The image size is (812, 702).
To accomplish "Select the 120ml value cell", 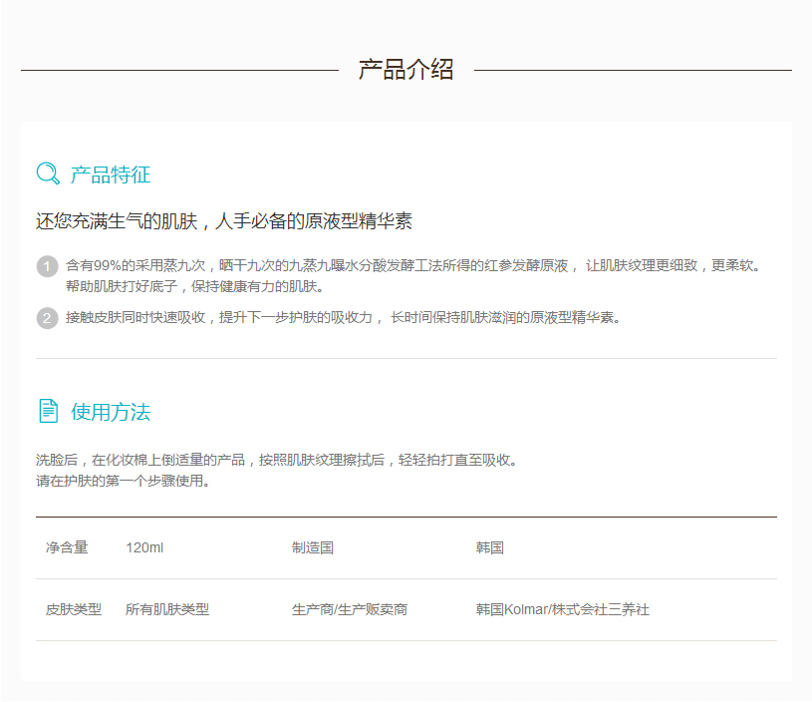I will click(144, 547).
